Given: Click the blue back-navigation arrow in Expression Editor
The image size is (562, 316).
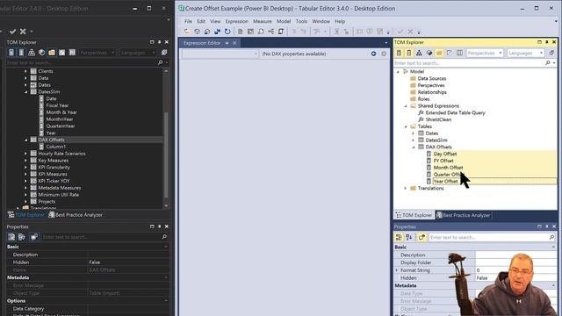Looking at the screenshot, I should pyautogui.click(x=373, y=54).
